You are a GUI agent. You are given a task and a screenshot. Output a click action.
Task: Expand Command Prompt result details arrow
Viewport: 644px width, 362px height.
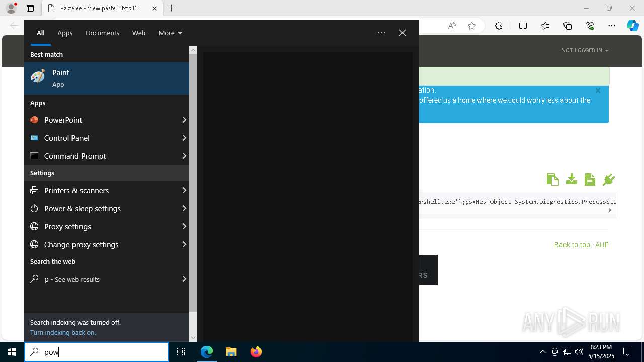pos(184,156)
